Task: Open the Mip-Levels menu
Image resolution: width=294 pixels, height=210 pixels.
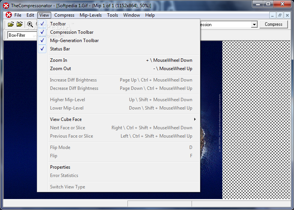Action: 91,15
